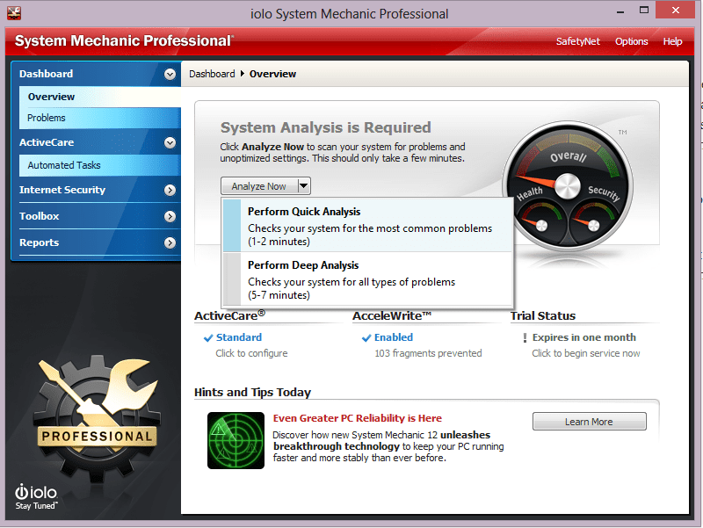Viewport: 703px width, 528px height.
Task: Open the SafetyNet link
Action: click(x=578, y=41)
